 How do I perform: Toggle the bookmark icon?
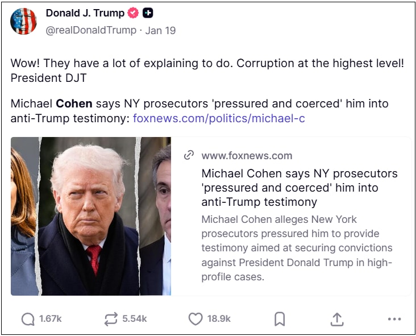(280, 319)
